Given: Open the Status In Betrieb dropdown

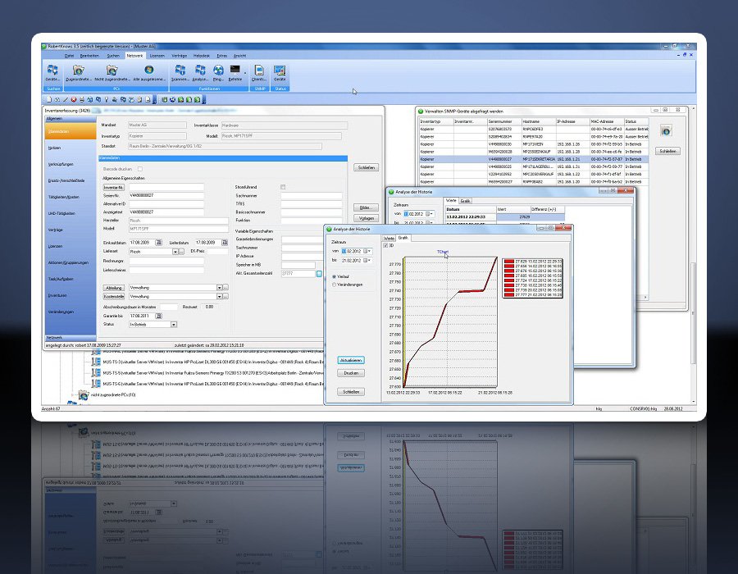Looking at the screenshot, I should coord(174,325).
